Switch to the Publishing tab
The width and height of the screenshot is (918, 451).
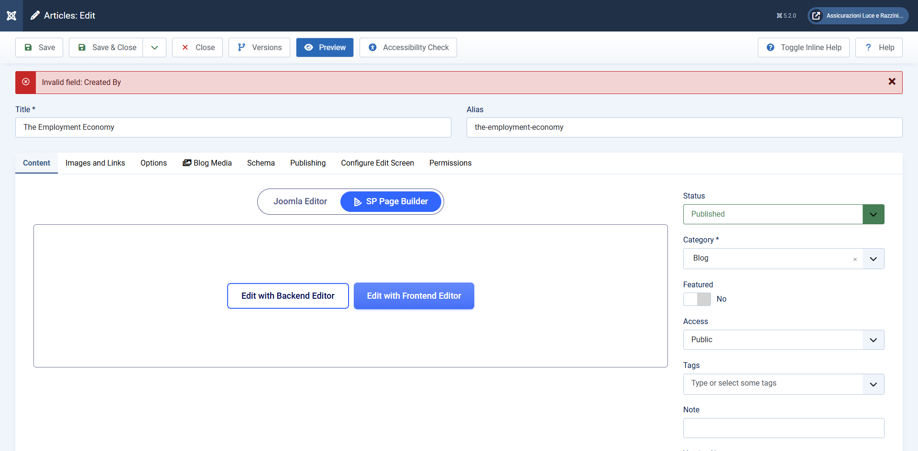coord(307,163)
